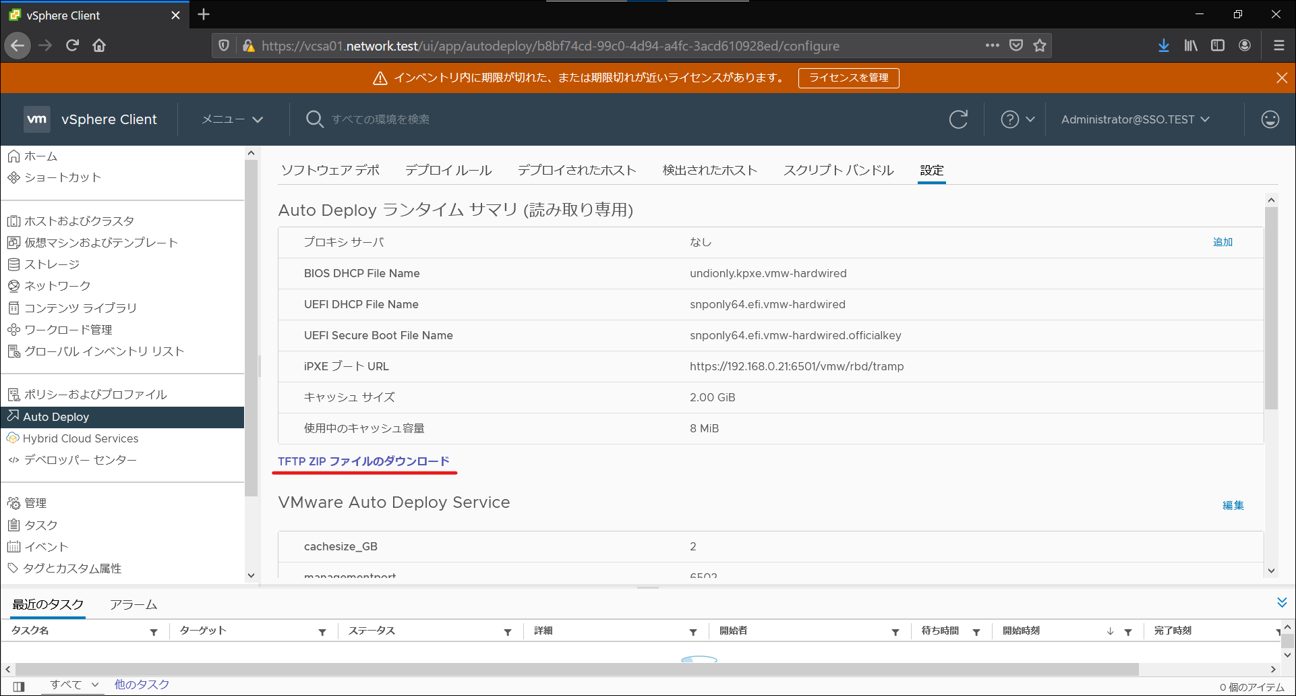Image resolution: width=1296 pixels, height=696 pixels.
Task: Bookmark this page with star icon
Action: pos(1040,46)
